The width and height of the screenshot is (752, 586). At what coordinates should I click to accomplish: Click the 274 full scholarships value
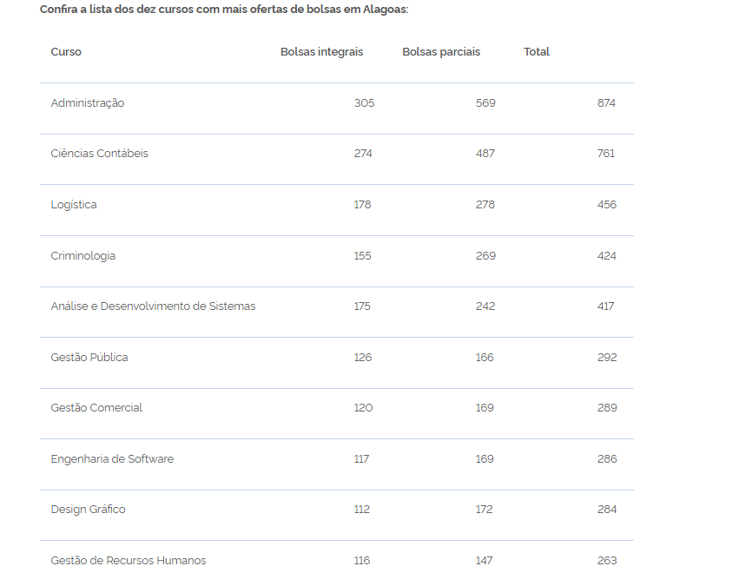(x=363, y=154)
